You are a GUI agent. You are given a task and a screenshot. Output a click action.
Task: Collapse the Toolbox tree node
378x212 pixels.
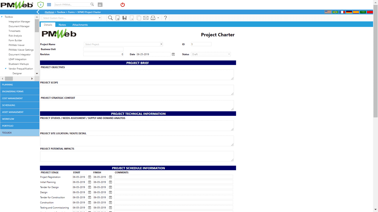pos(2,17)
